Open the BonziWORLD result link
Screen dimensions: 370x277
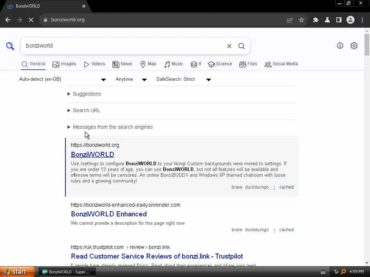(x=92, y=154)
